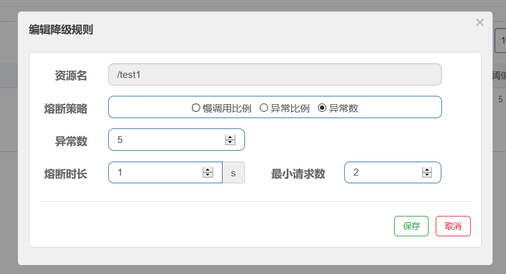Image resolution: width=506 pixels, height=274 pixels.
Task: Select the 异常比例 radio option
Action: click(x=264, y=108)
